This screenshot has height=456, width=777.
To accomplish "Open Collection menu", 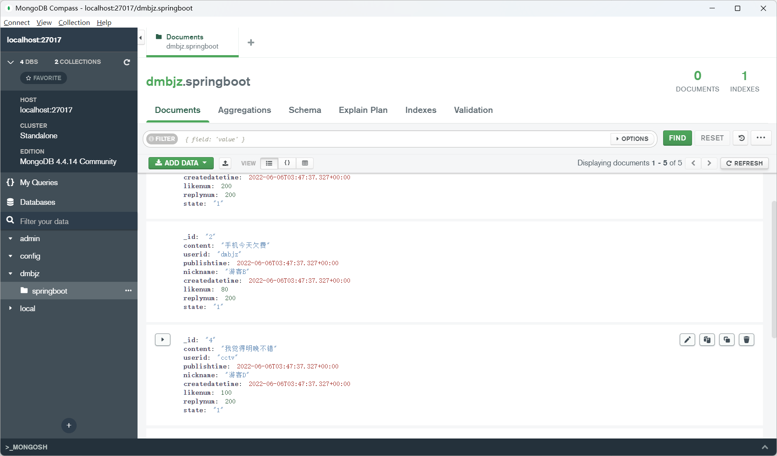I will pyautogui.click(x=74, y=22).
